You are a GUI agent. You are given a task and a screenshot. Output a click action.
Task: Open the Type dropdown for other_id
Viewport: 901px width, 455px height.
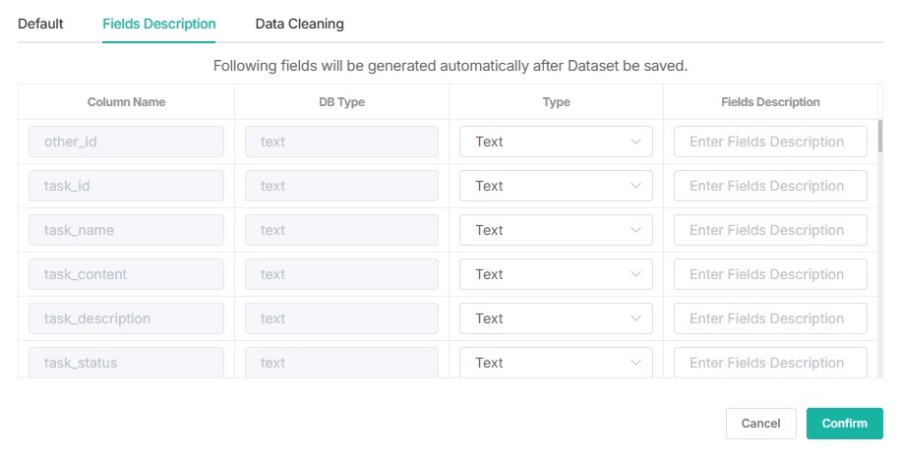556,142
